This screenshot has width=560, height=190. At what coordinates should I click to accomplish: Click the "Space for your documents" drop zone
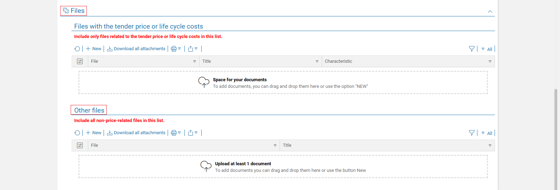click(x=283, y=83)
